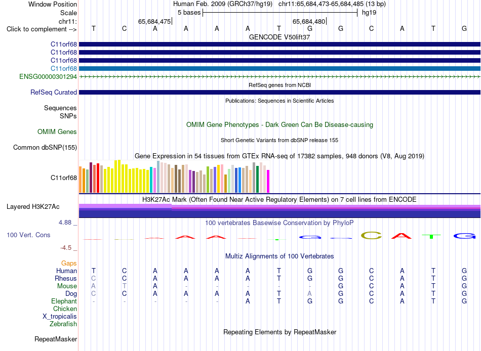Click the 100 Vert. Cons track label
The image size is (481, 351).
(28, 235)
